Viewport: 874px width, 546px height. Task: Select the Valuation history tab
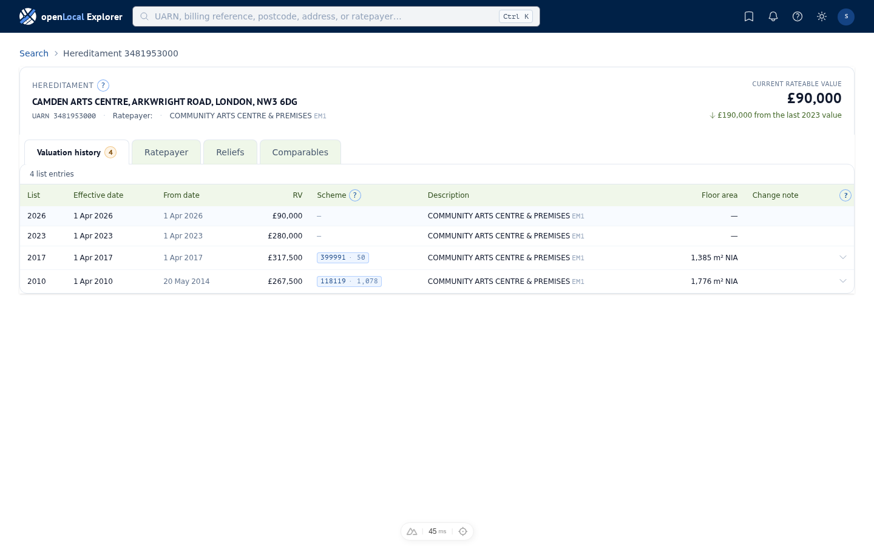(76, 152)
